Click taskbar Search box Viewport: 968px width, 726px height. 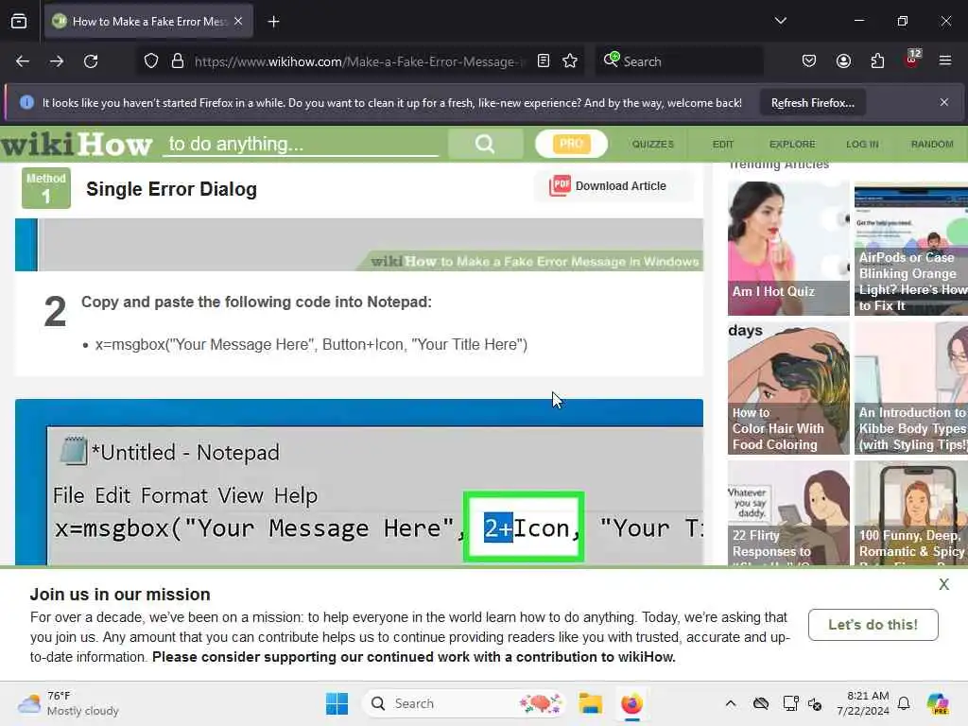(463, 703)
